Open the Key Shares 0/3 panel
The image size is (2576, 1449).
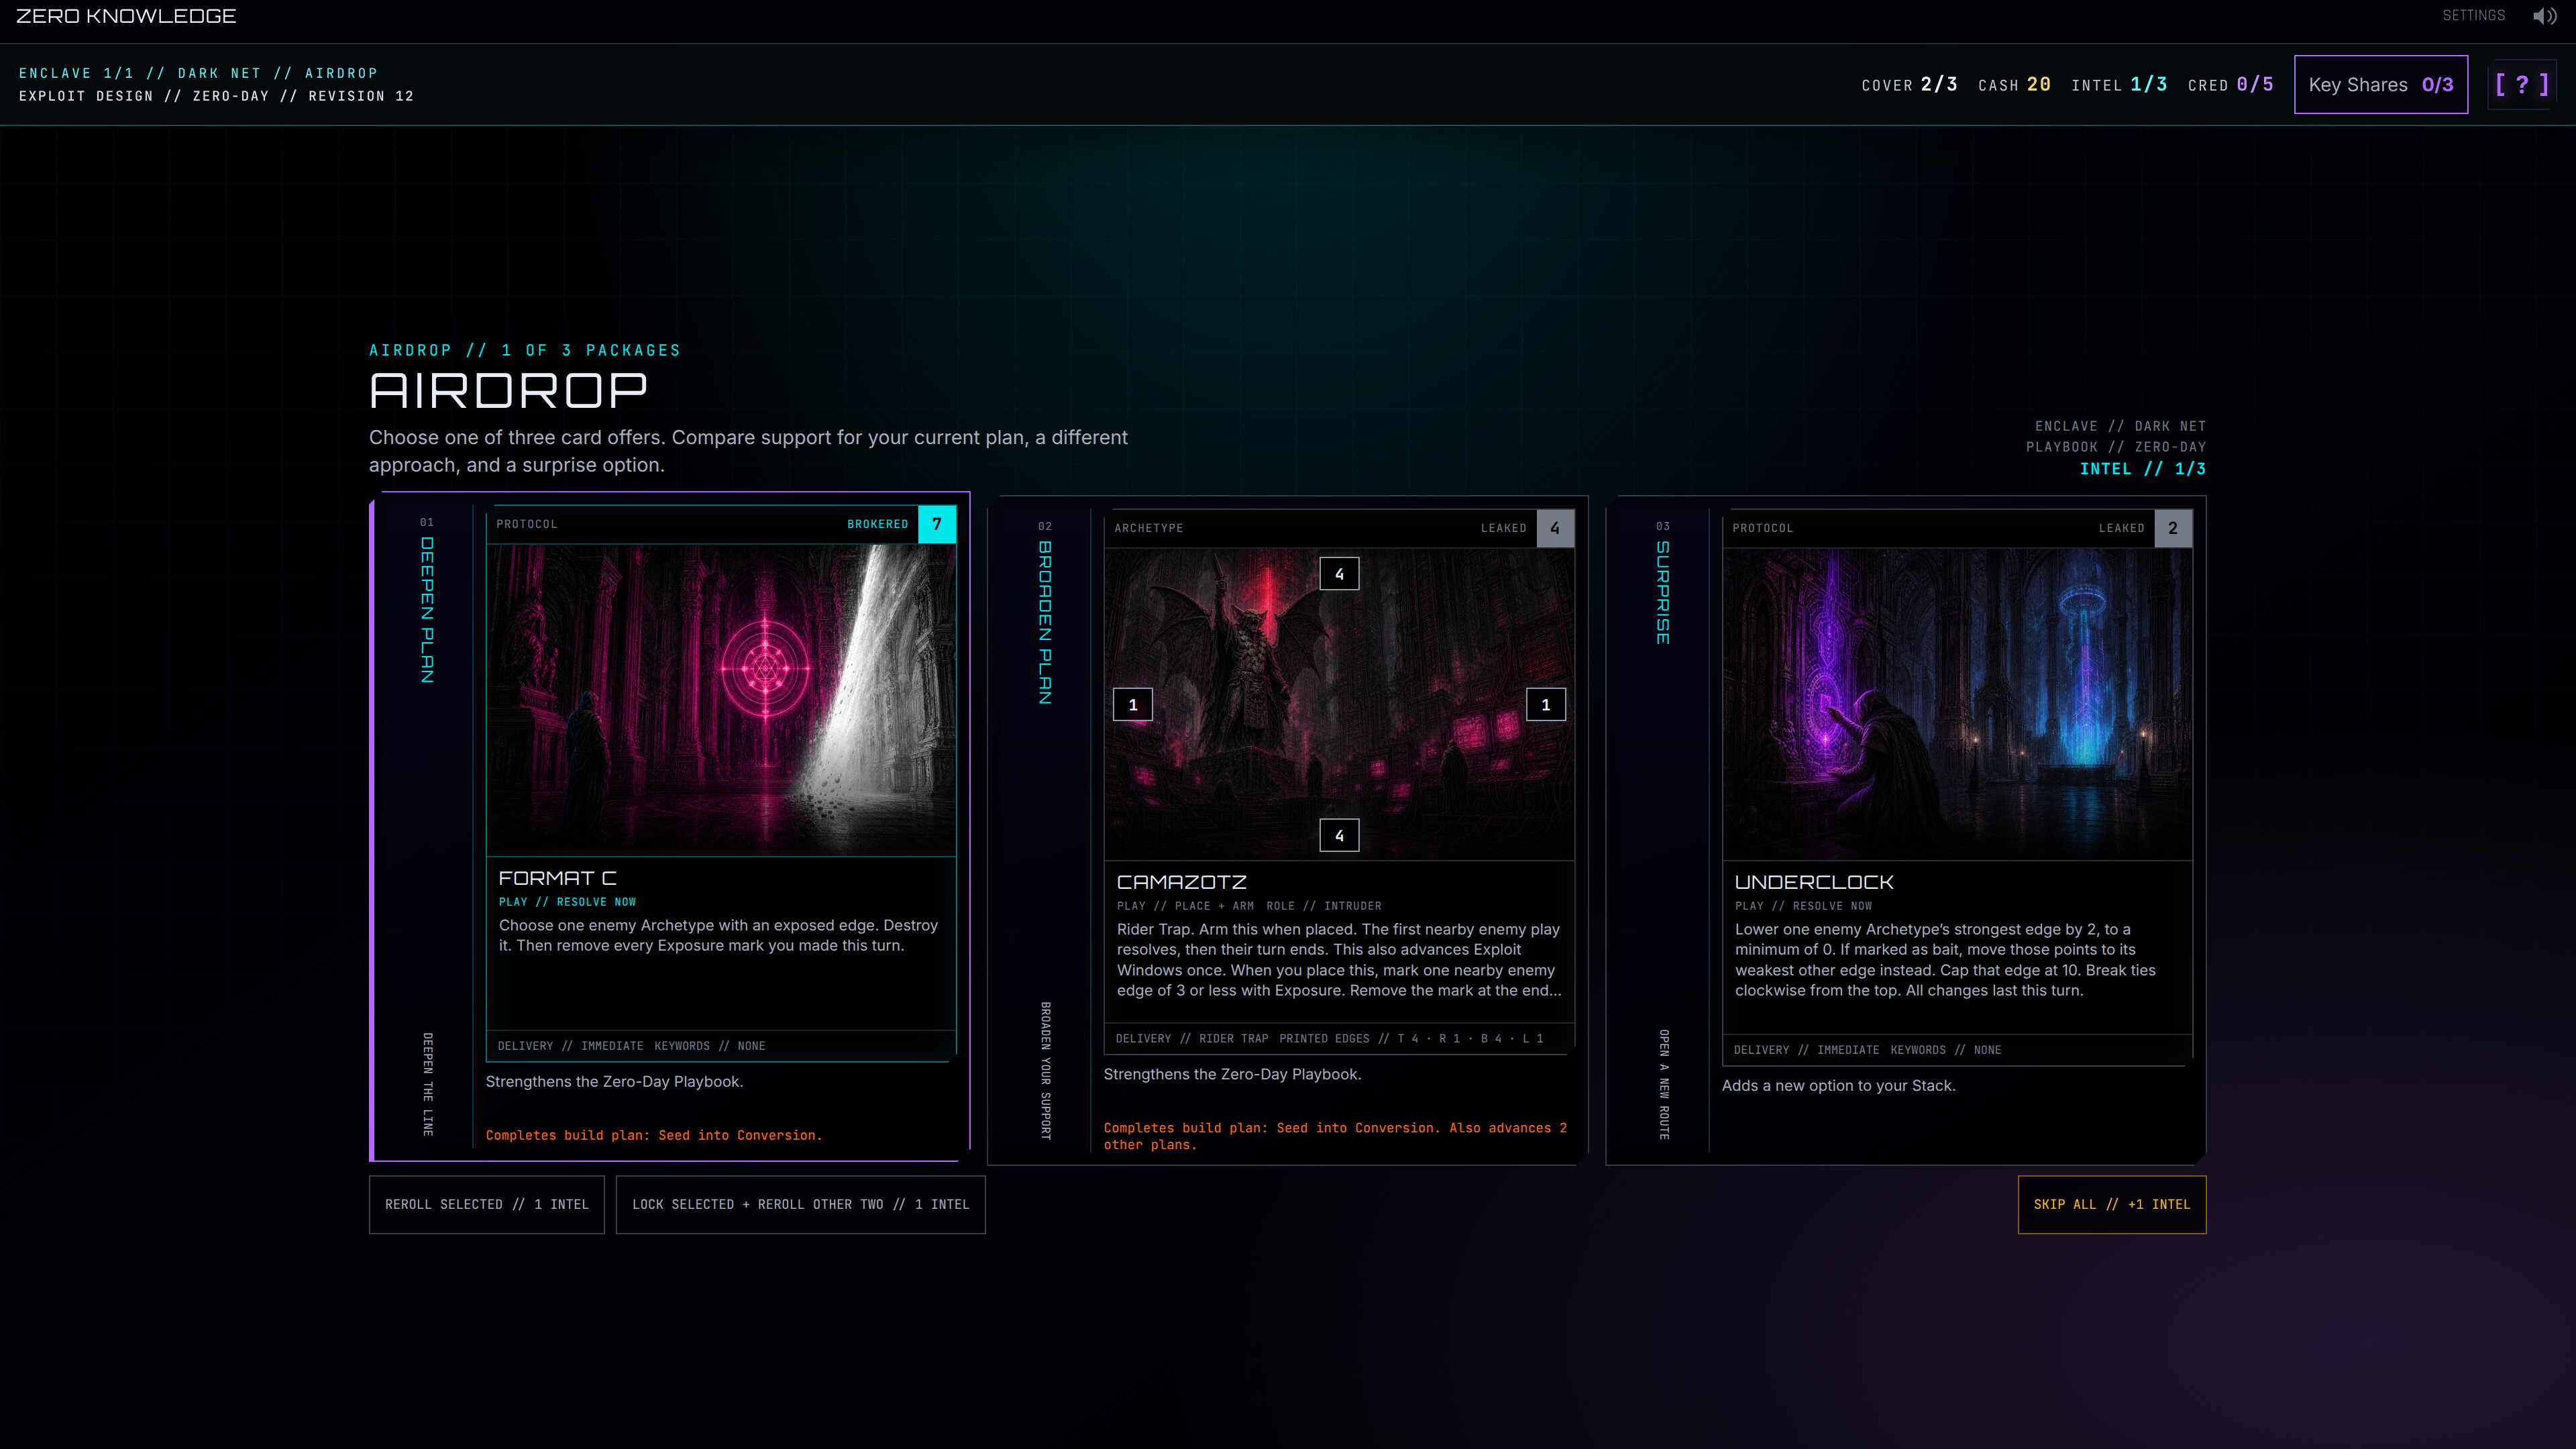tap(2380, 85)
